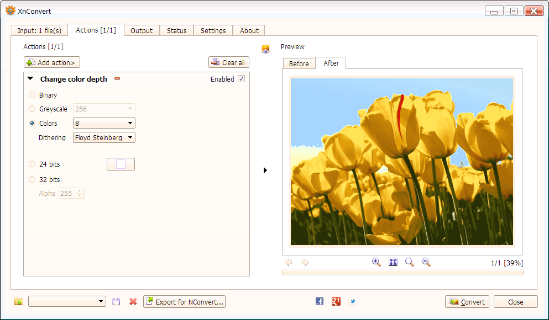Click the Export for NConvert... button

tap(184, 301)
